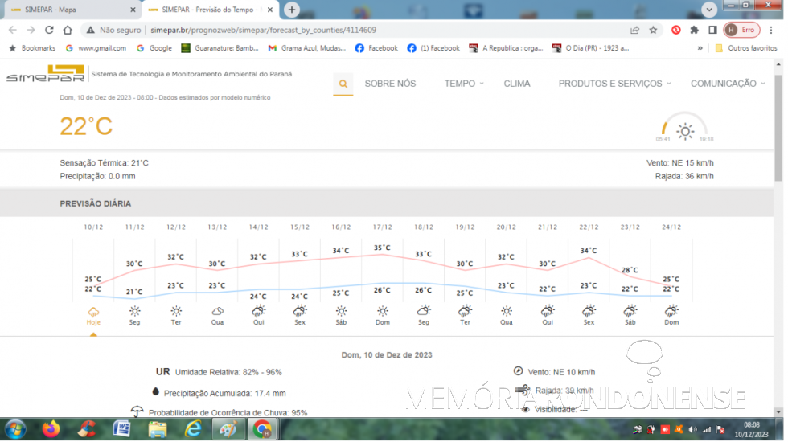This screenshot has height=442, width=788.
Task: Expand the COMUNICAÇÃO dropdown menu
Action: [728, 84]
